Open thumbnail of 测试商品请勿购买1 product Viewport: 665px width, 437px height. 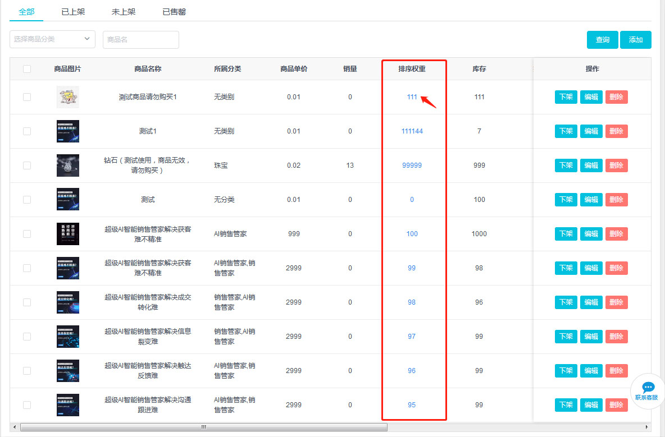pyautogui.click(x=68, y=97)
